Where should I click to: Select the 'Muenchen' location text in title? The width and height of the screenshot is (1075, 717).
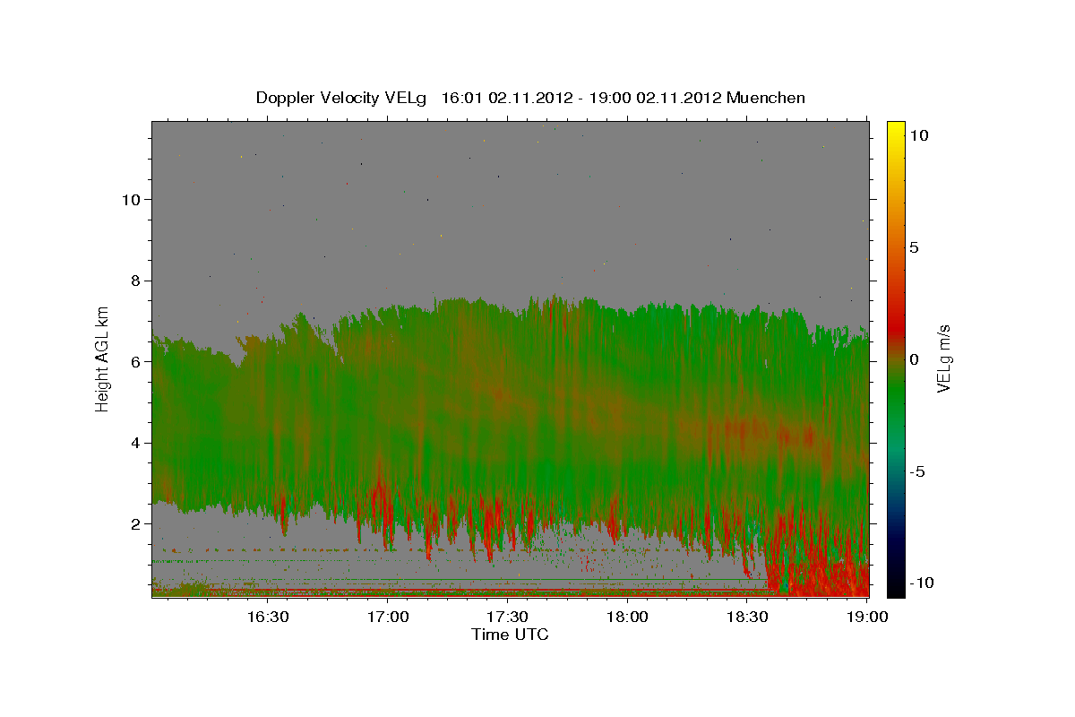point(766,98)
